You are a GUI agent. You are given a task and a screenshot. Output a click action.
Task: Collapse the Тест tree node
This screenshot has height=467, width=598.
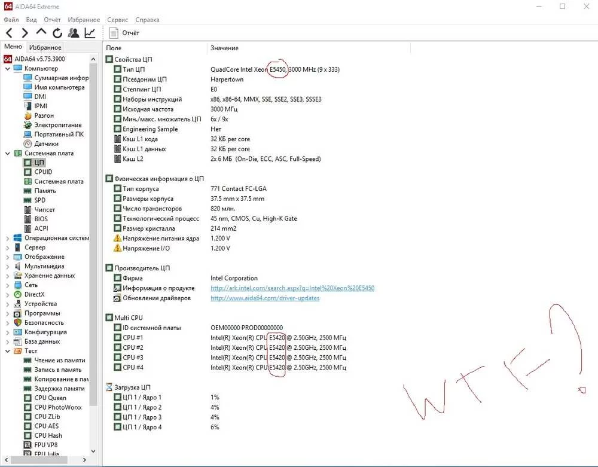point(7,351)
